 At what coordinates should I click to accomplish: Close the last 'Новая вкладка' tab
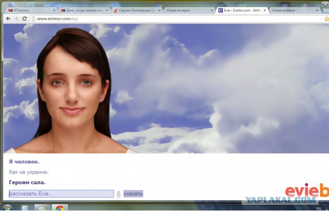[x=317, y=10]
